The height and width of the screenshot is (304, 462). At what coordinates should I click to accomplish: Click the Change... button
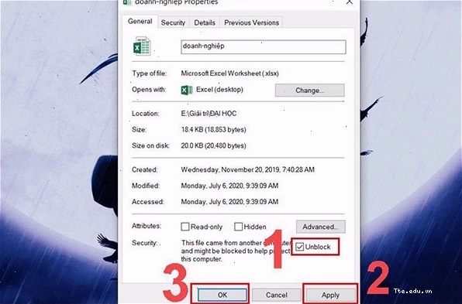309,91
